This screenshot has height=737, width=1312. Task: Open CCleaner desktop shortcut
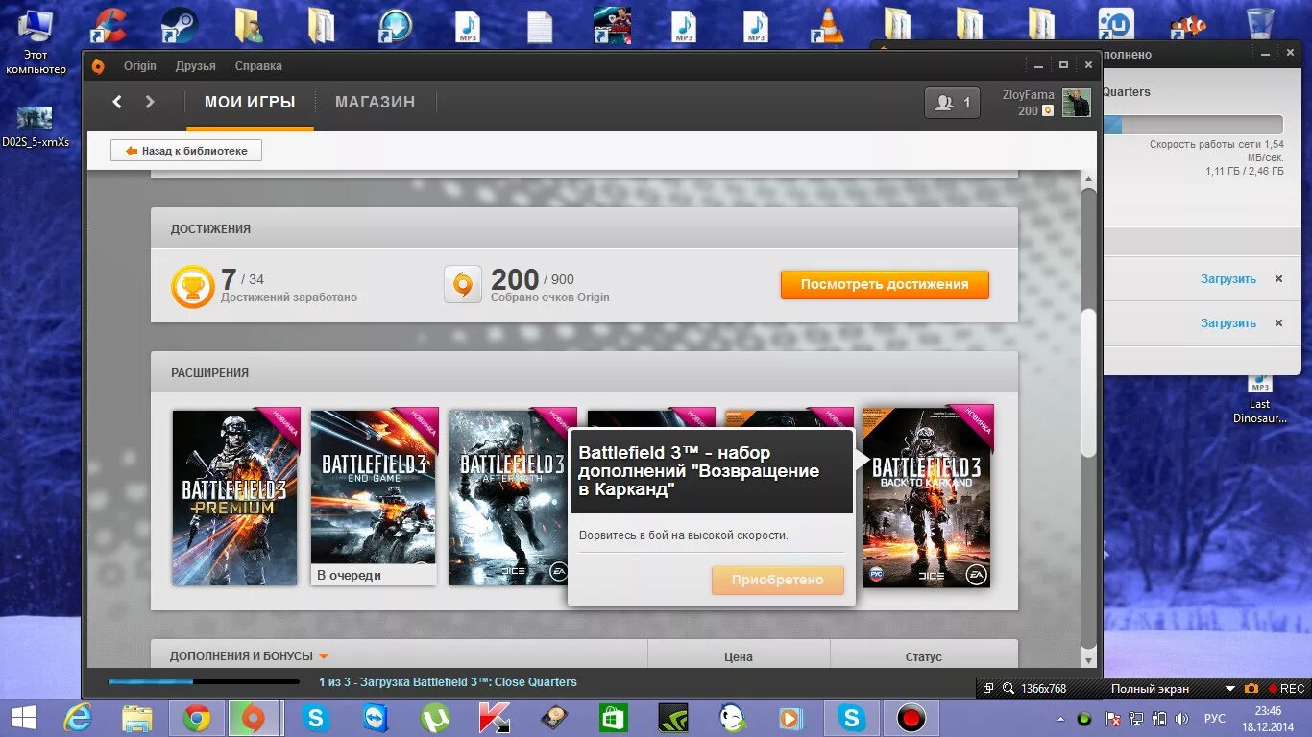[x=109, y=25]
